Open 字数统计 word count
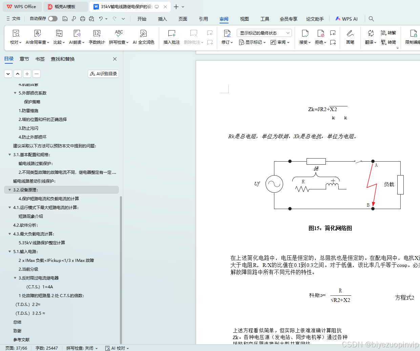This screenshot has width=420, height=351. click(x=97, y=37)
